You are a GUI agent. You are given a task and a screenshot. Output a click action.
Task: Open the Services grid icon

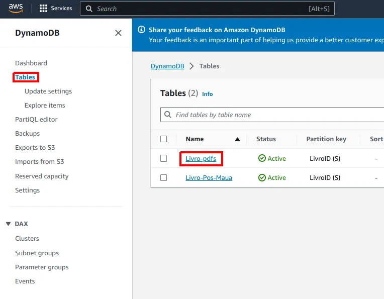pos(43,9)
